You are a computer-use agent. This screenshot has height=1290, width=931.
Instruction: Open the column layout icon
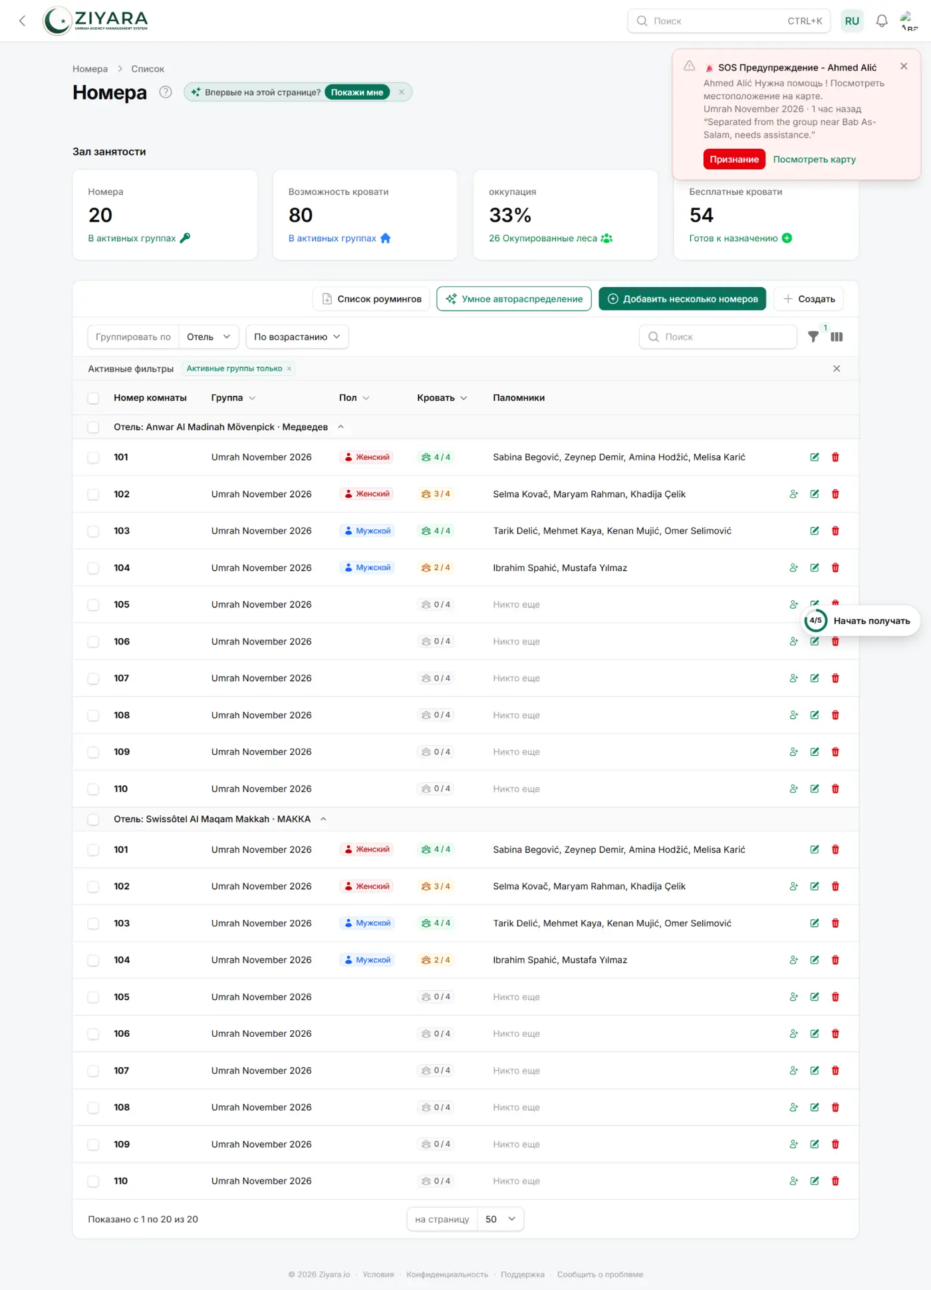[837, 337]
